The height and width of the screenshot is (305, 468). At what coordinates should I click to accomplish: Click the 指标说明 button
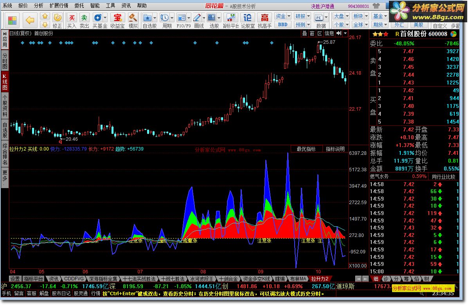335,149
